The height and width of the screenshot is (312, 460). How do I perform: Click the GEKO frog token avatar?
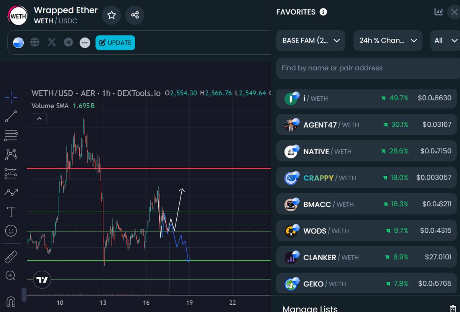click(x=291, y=284)
